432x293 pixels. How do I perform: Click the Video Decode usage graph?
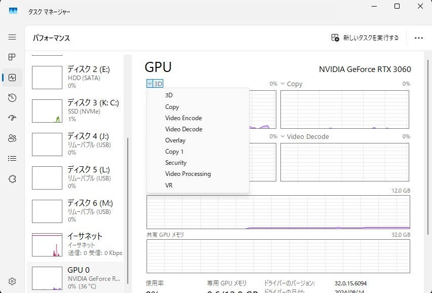(345, 162)
